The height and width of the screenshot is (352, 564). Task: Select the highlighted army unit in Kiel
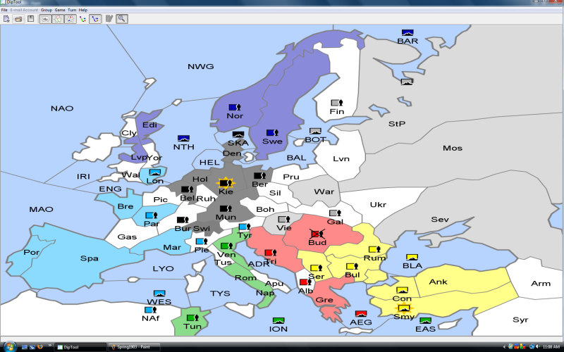pyautogui.click(x=225, y=183)
